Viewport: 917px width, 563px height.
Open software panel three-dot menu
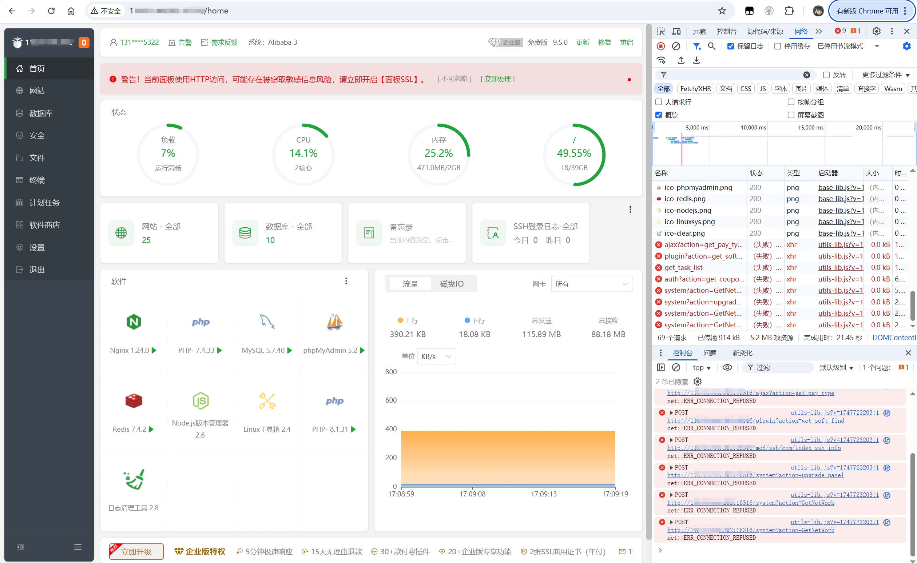click(346, 281)
